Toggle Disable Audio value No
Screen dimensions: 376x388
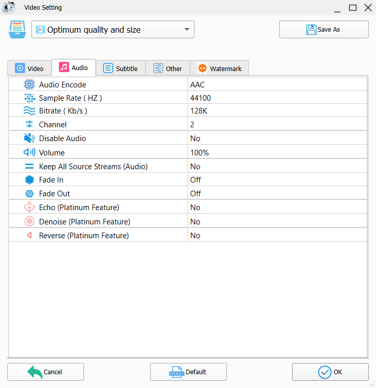pos(277,138)
